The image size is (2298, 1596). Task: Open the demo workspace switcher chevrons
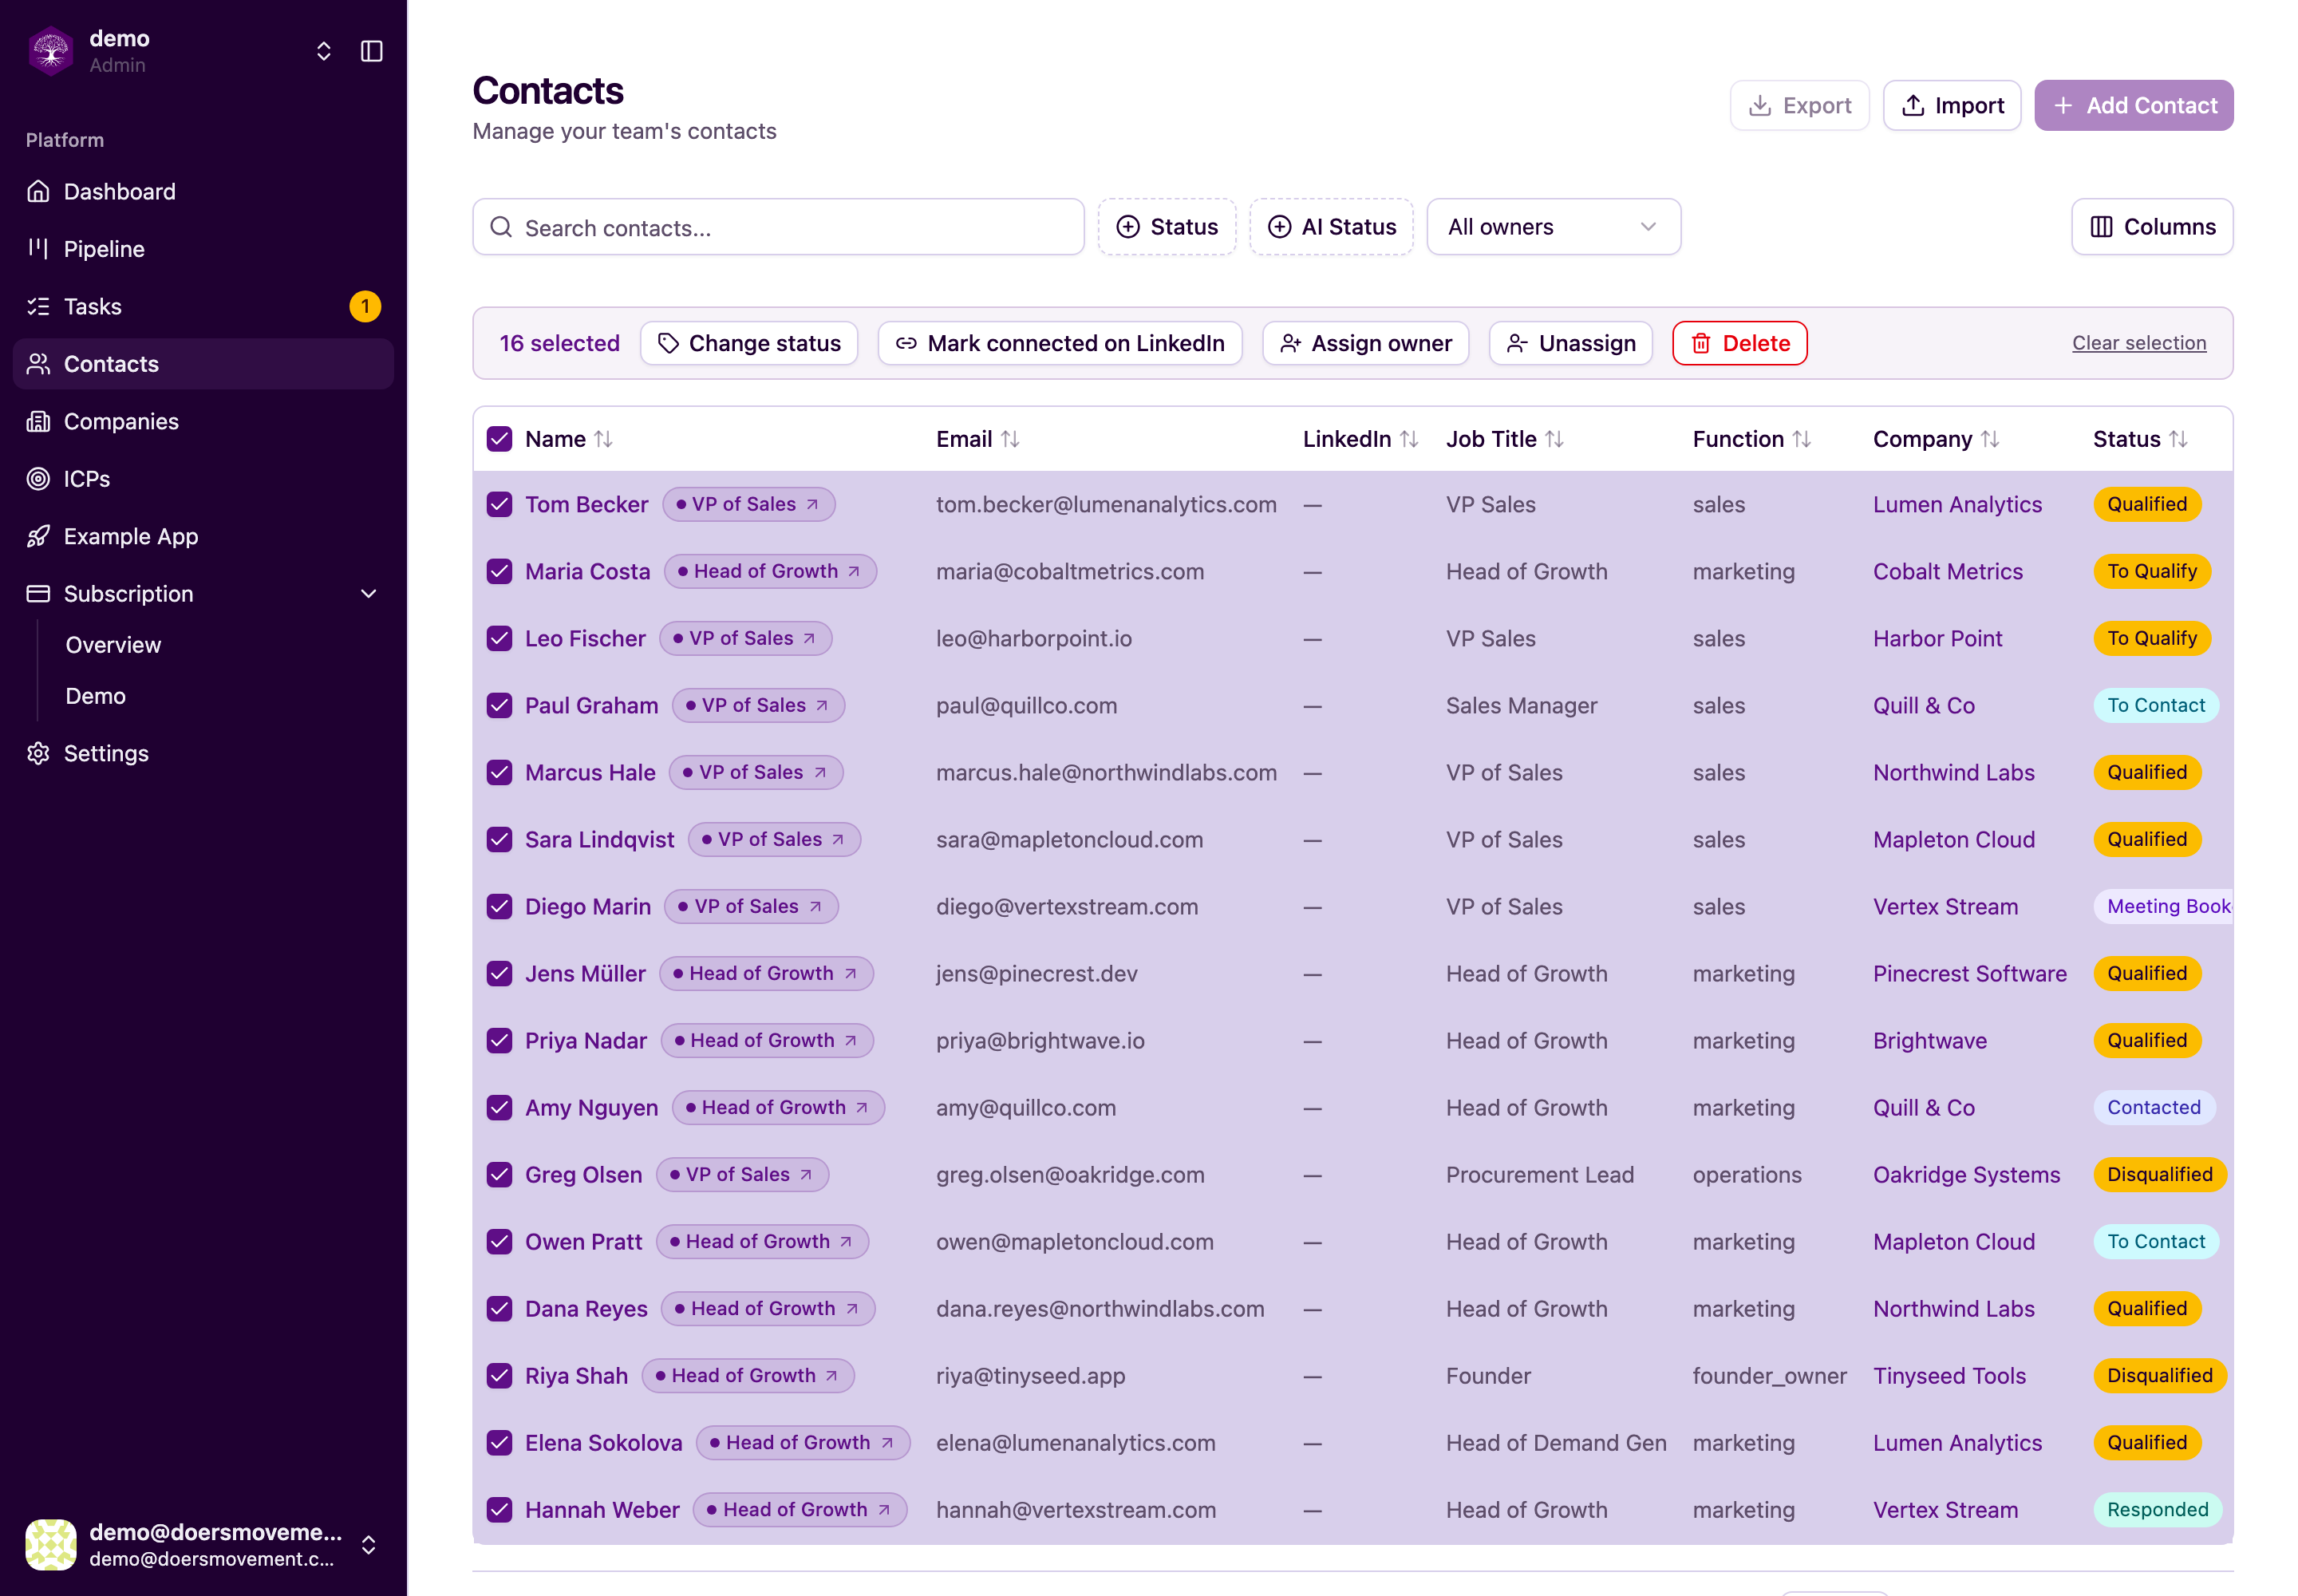pos(323,51)
